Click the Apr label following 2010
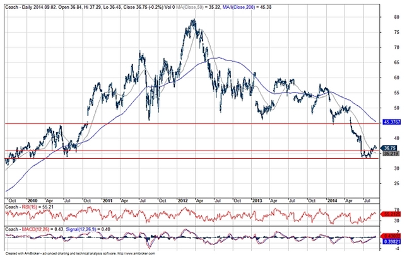The height and width of the screenshot is (257, 407). [50, 201]
